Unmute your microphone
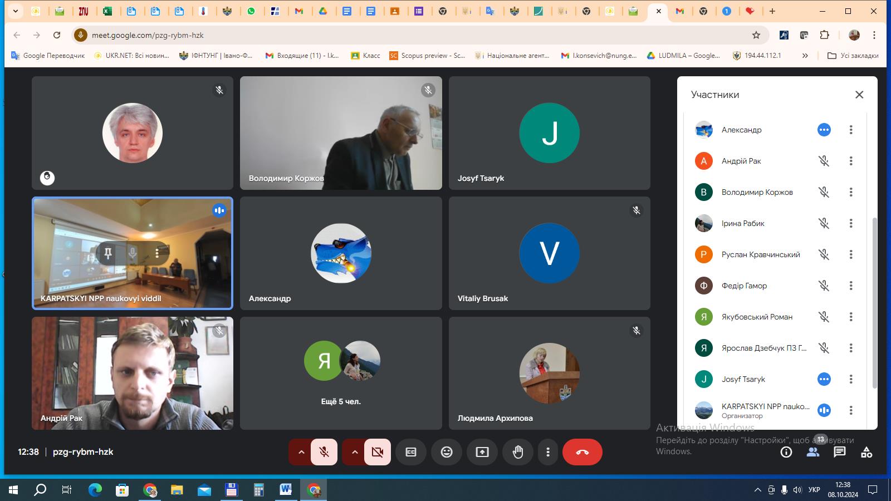The height and width of the screenshot is (501, 891). pyautogui.click(x=324, y=452)
